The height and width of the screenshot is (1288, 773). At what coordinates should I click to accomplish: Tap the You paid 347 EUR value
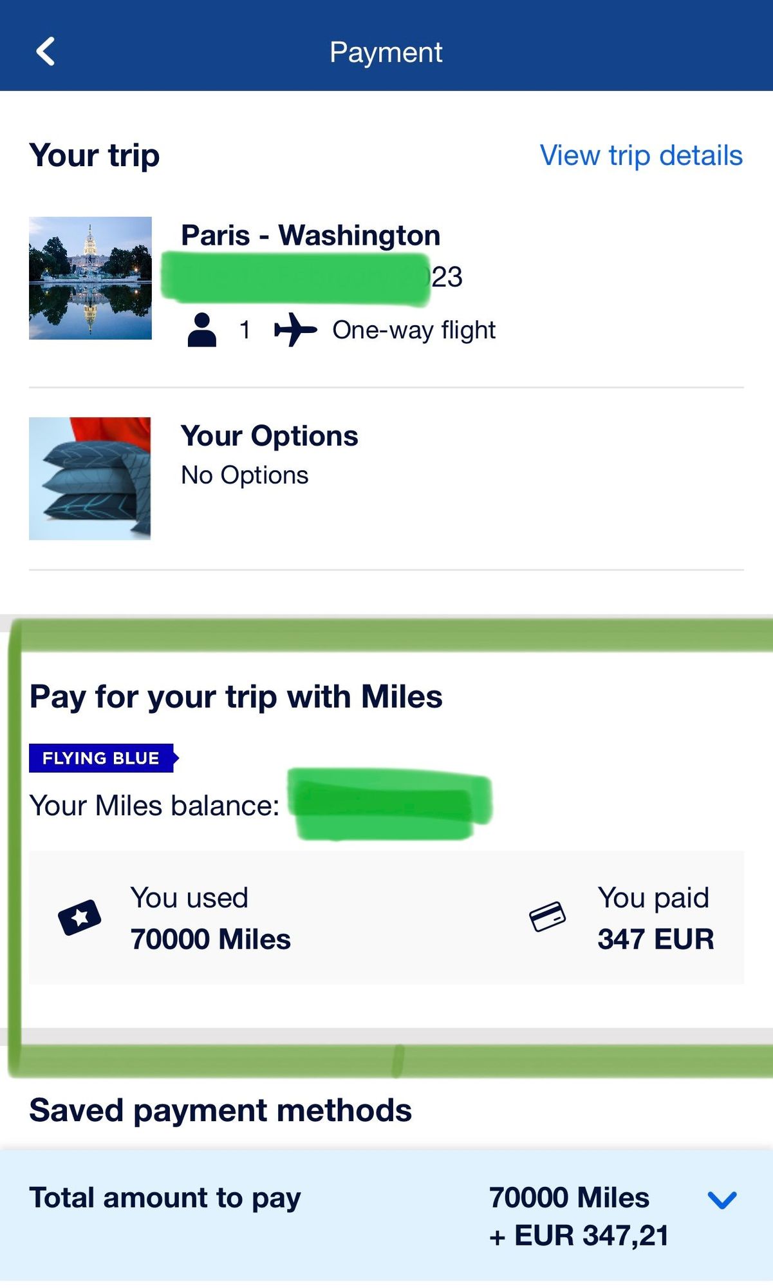tap(655, 939)
